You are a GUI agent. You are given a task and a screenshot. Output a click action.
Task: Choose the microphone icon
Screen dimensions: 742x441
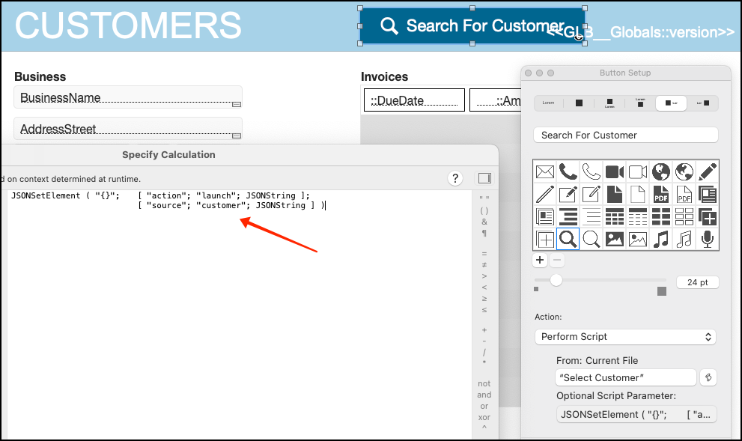[x=707, y=239]
